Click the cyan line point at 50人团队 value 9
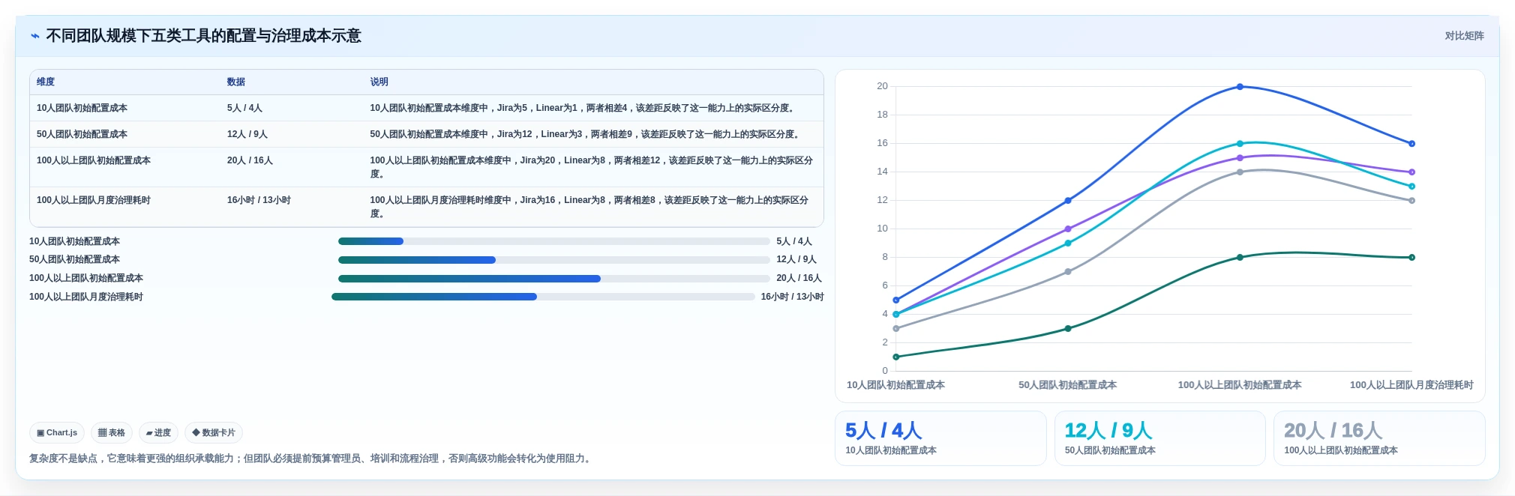The width and height of the screenshot is (1515, 496). pyautogui.click(x=1068, y=244)
